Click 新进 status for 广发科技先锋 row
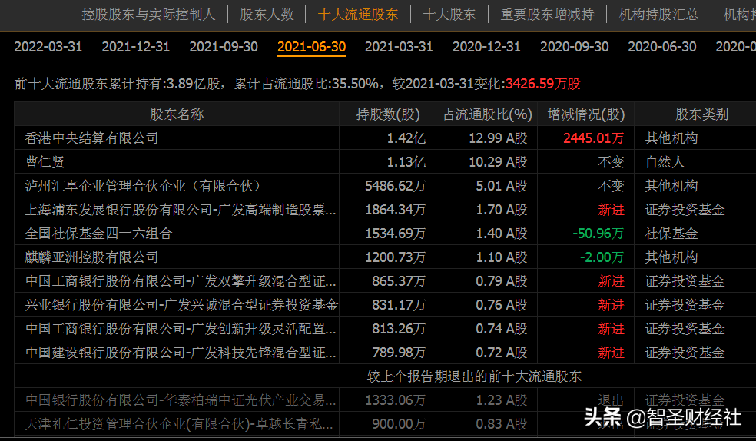The height and width of the screenshot is (441, 756). coord(611,353)
